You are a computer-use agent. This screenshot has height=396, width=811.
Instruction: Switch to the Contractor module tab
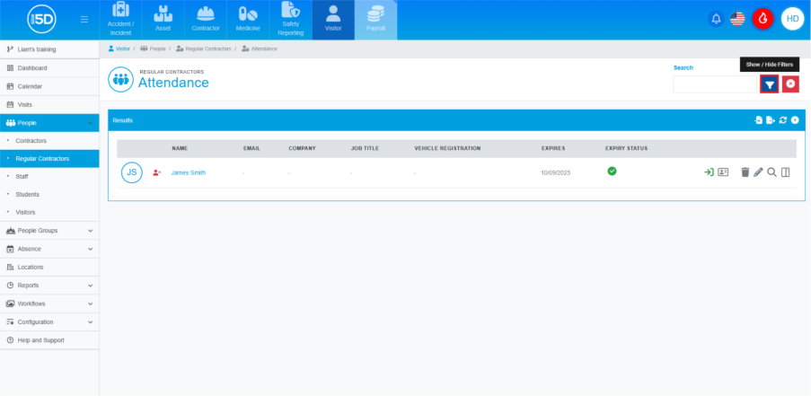(206, 20)
